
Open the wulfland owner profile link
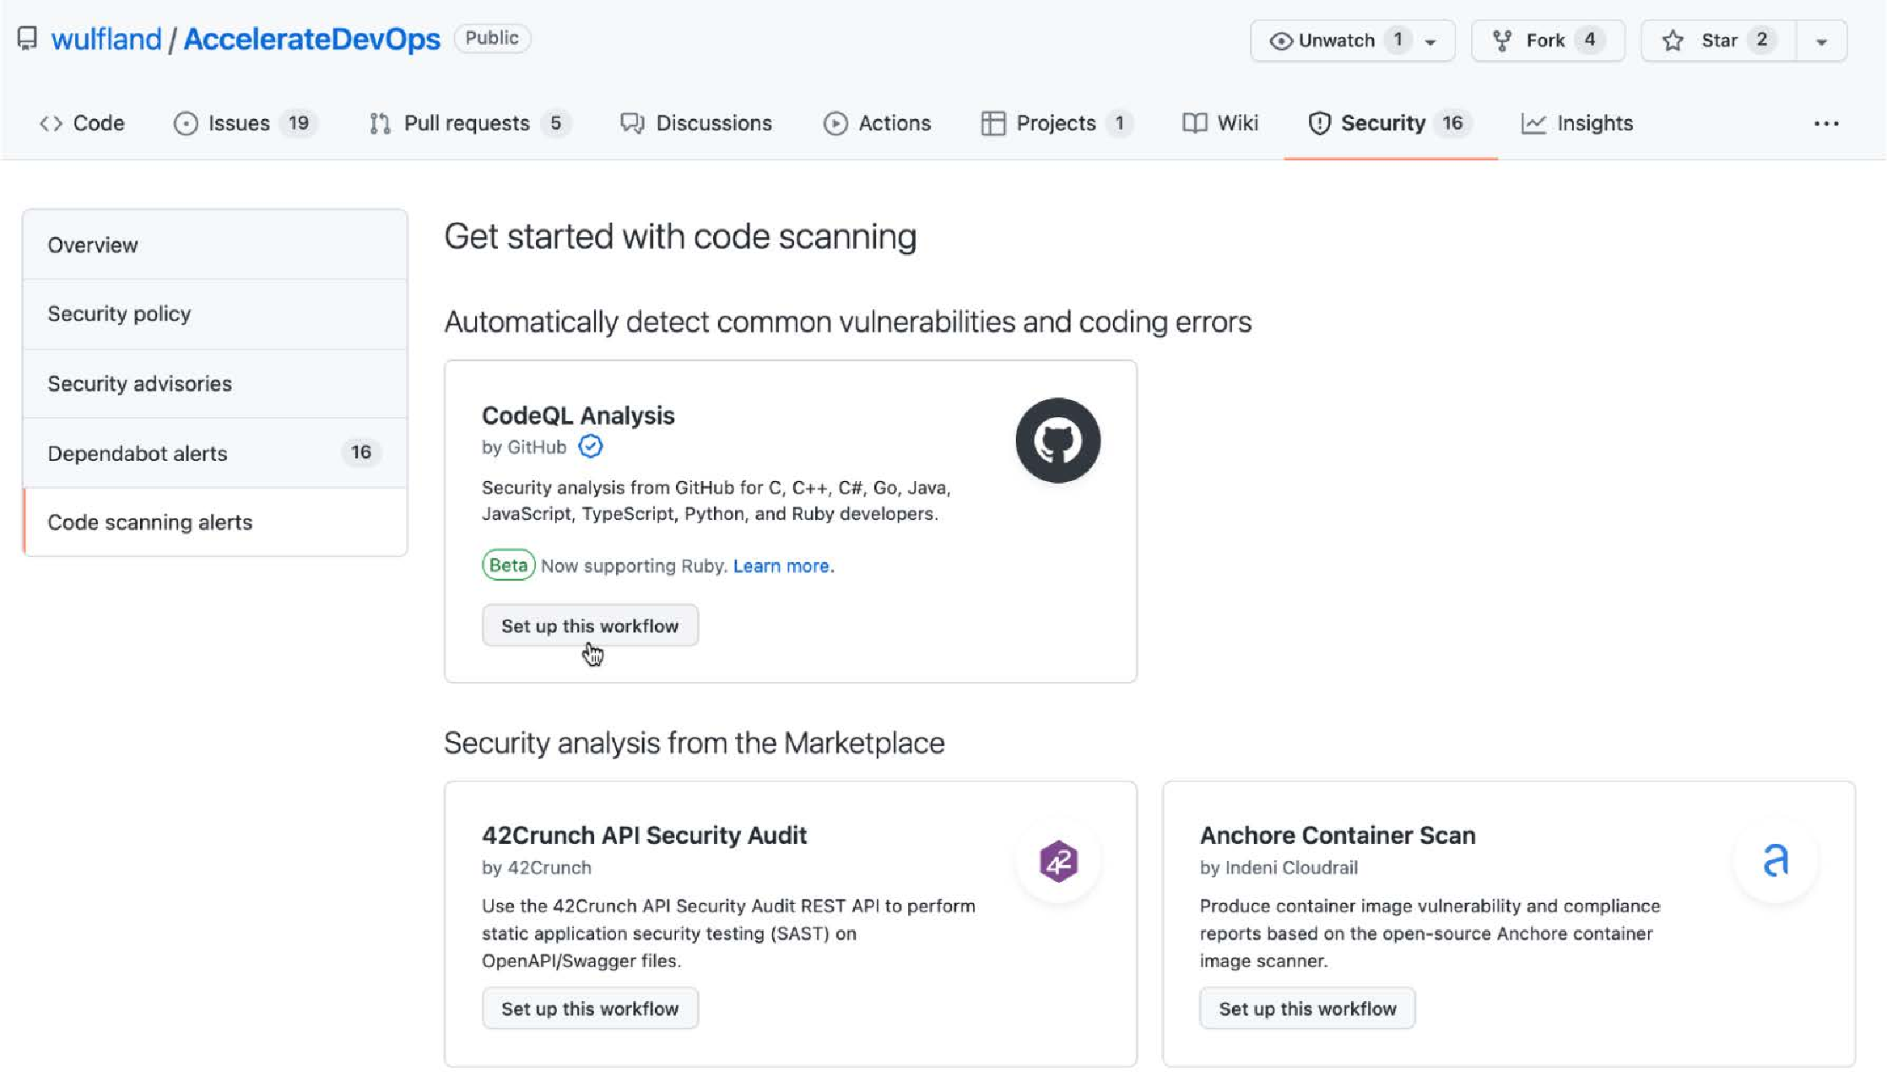pos(105,39)
